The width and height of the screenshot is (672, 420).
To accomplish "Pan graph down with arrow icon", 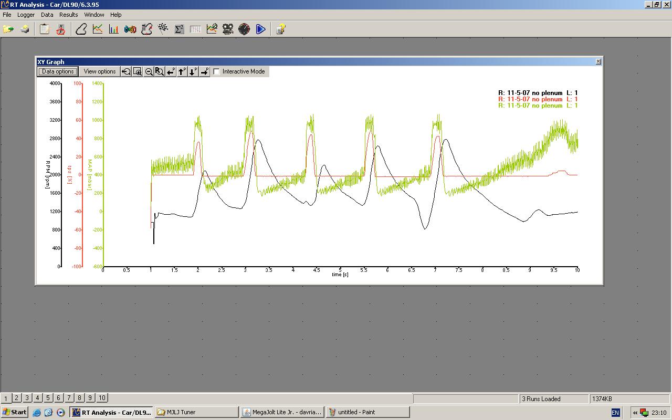I will click(x=193, y=71).
